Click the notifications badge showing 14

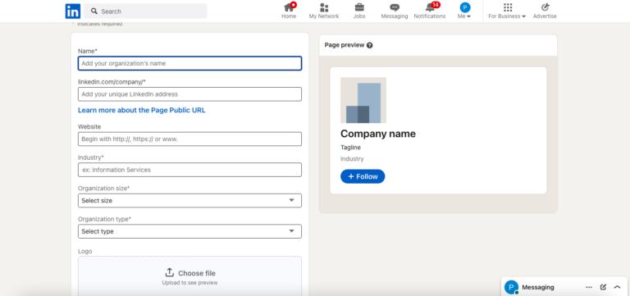pos(436,5)
